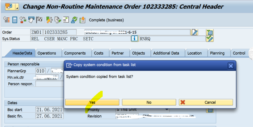Viewport: 253px width, 127px height.
Task: Click the checkered flag icon
Action: pyautogui.click(x=39, y=20)
